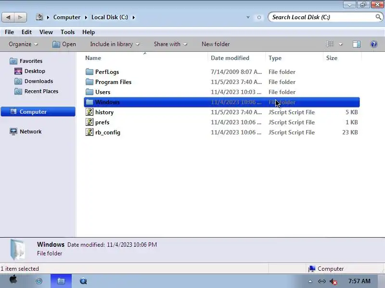Expand the Share with dropdown
Viewport: 385px width, 288px height.
coord(170,44)
